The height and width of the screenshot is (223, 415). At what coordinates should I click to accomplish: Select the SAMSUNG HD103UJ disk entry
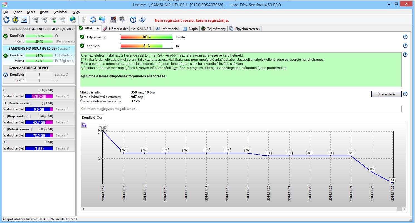(39, 55)
